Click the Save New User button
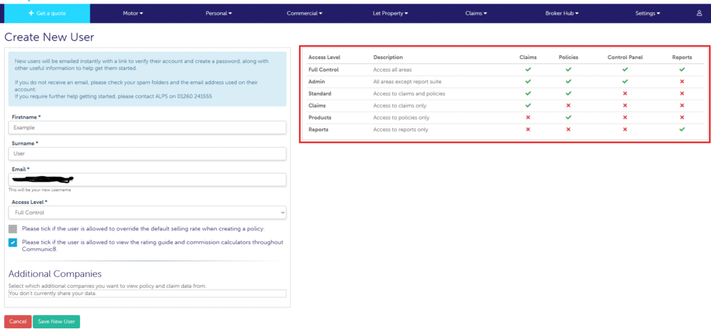The height and width of the screenshot is (331, 711). [x=57, y=321]
